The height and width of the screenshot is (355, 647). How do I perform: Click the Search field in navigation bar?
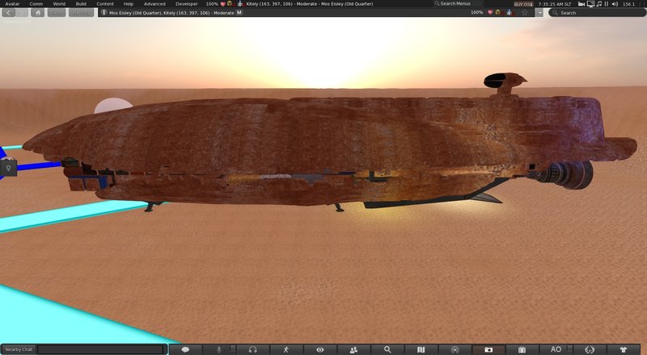click(x=597, y=13)
